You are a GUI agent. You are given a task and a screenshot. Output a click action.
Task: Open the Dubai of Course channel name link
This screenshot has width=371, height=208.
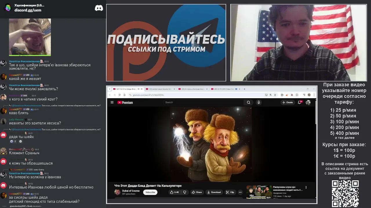(x=131, y=191)
